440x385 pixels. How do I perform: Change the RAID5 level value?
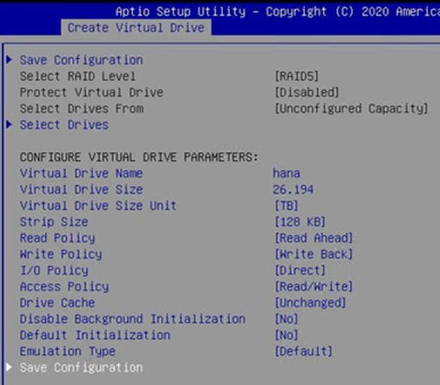tap(296, 77)
